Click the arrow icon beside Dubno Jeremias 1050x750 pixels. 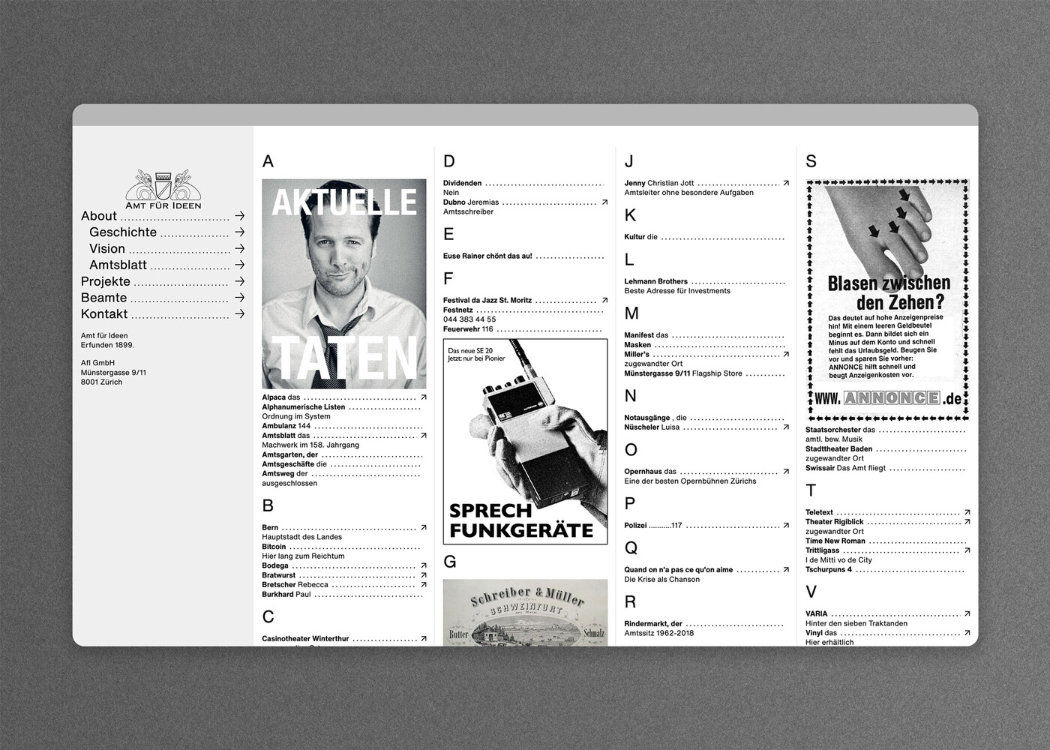(605, 201)
